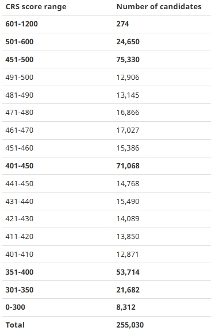Click the 471-480 score range cell

point(20,113)
